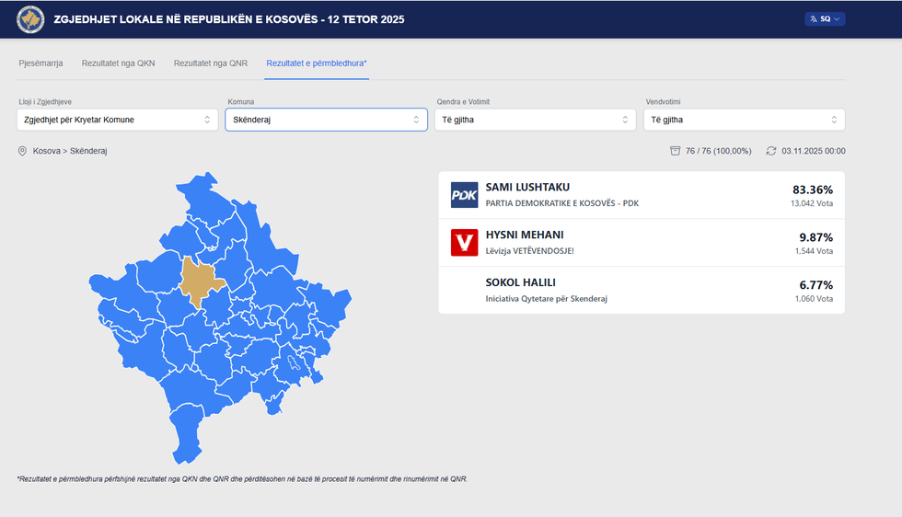Click the translate icon in language selector
This screenshot has height=517, width=902.
pyautogui.click(x=813, y=19)
